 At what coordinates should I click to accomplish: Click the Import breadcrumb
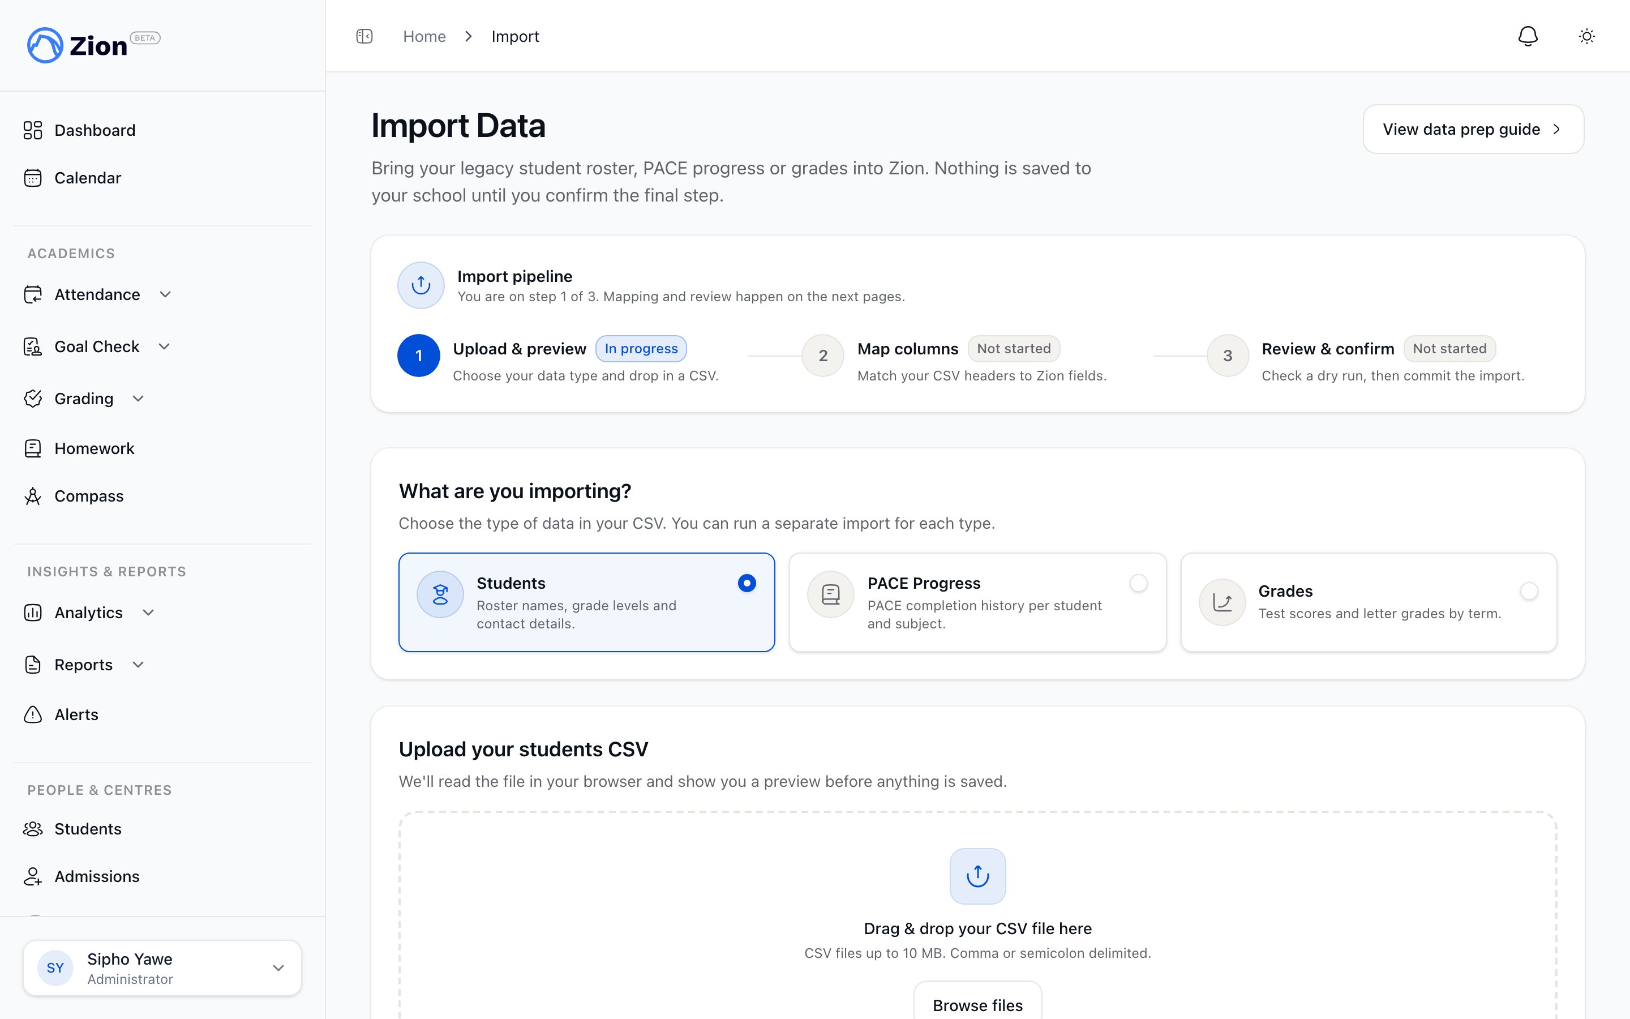click(x=515, y=36)
